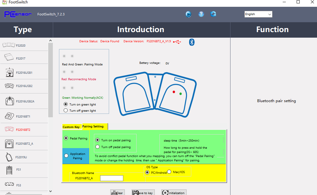
Task: Click the Save to key button
Action: [143, 193]
